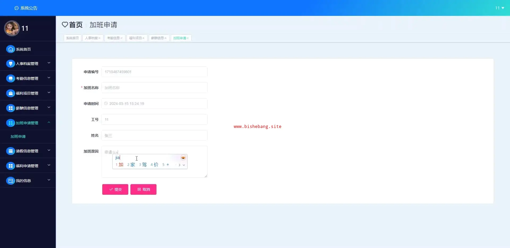This screenshot has width=510, height=248.
Task: Click the 姓名 input field
Action: pos(154,135)
